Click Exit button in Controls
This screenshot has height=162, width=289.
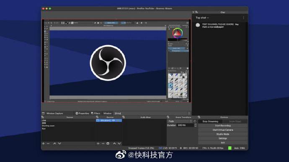click(223, 142)
